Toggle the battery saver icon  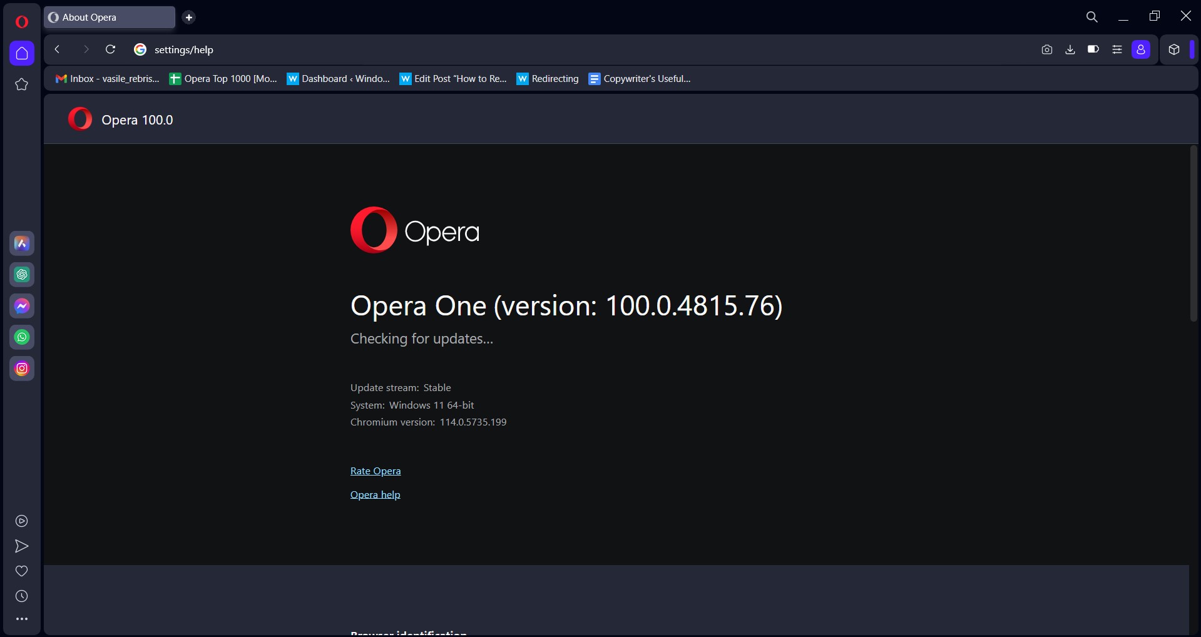point(1093,49)
